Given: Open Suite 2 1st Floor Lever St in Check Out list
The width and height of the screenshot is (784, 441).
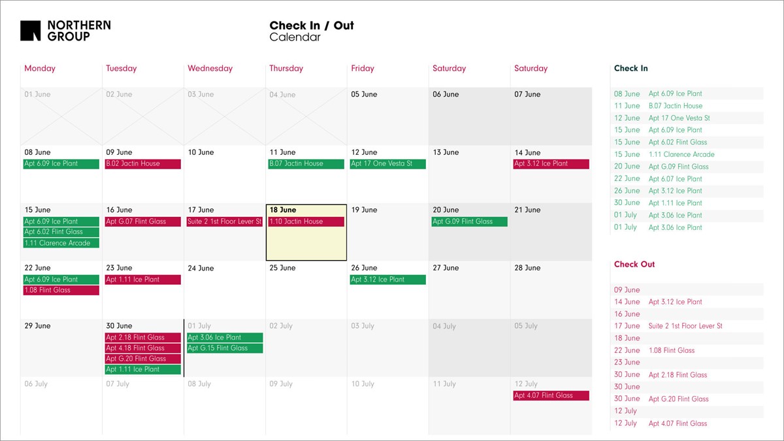Looking at the screenshot, I should [685, 326].
